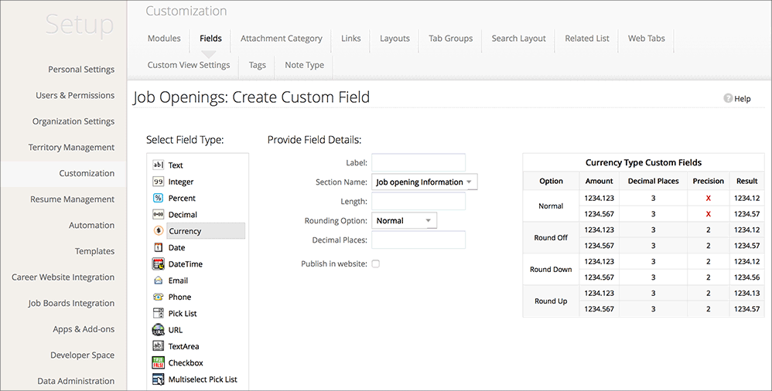
Task: Choose the Email envelope icon
Action: coord(158,280)
